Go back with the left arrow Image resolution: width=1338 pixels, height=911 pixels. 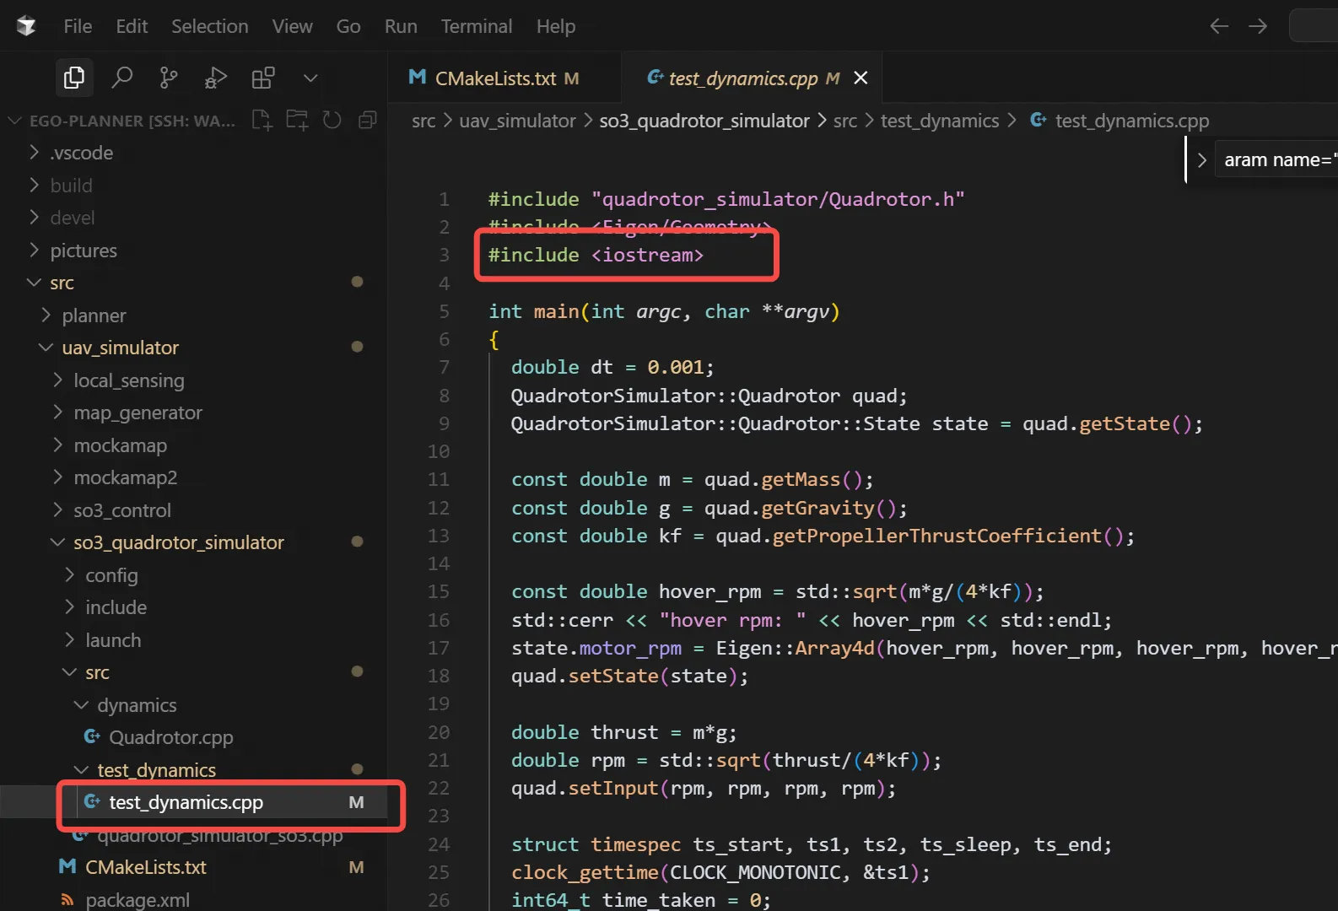click(x=1219, y=26)
